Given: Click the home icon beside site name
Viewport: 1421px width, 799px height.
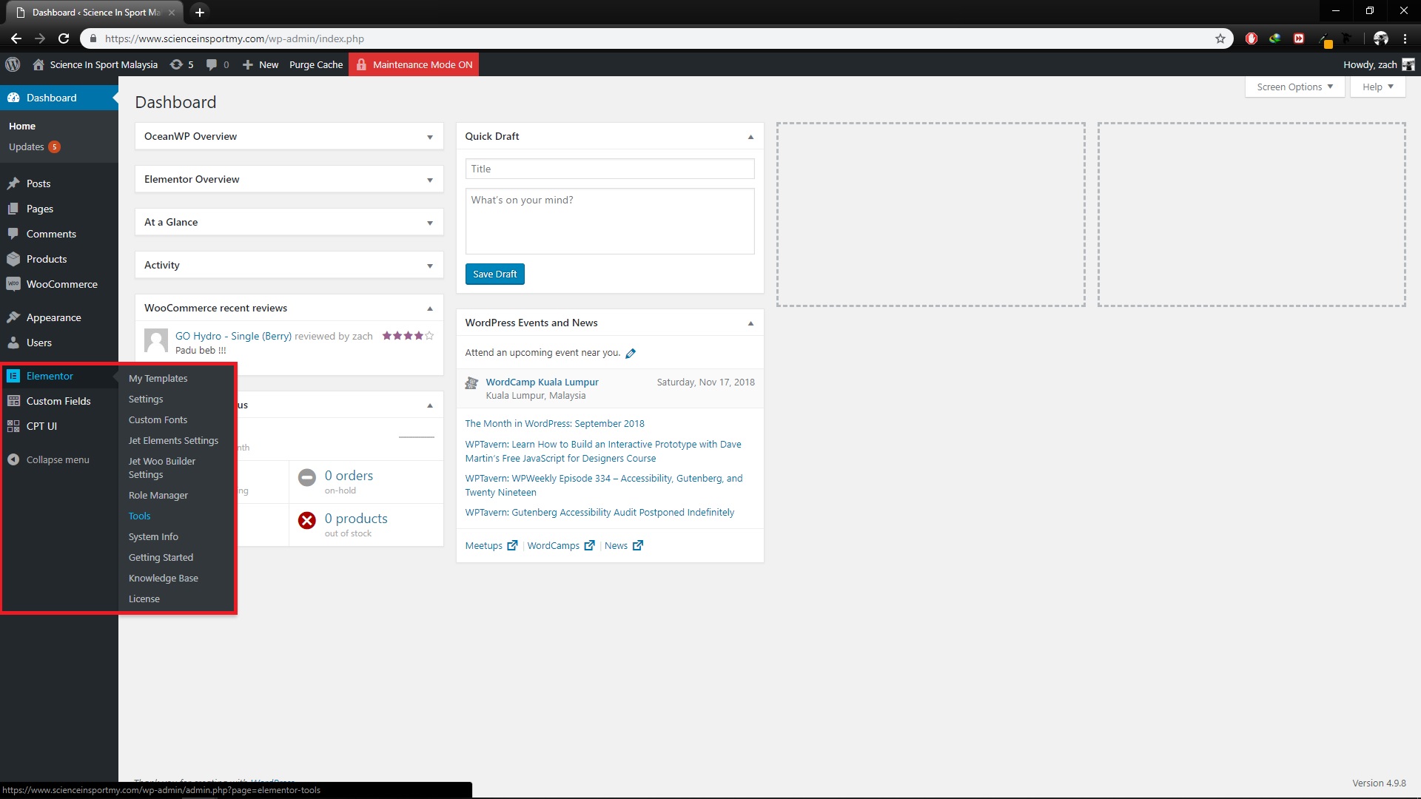Looking at the screenshot, I should click(x=38, y=64).
